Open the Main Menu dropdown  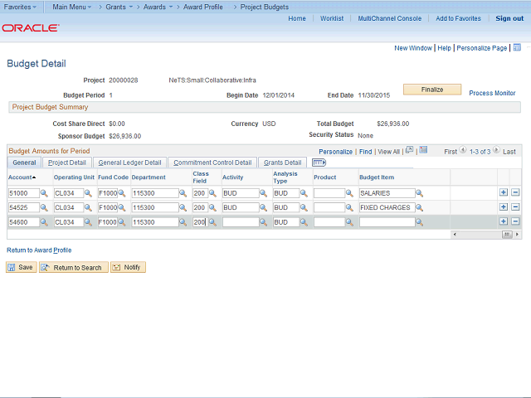point(71,6)
